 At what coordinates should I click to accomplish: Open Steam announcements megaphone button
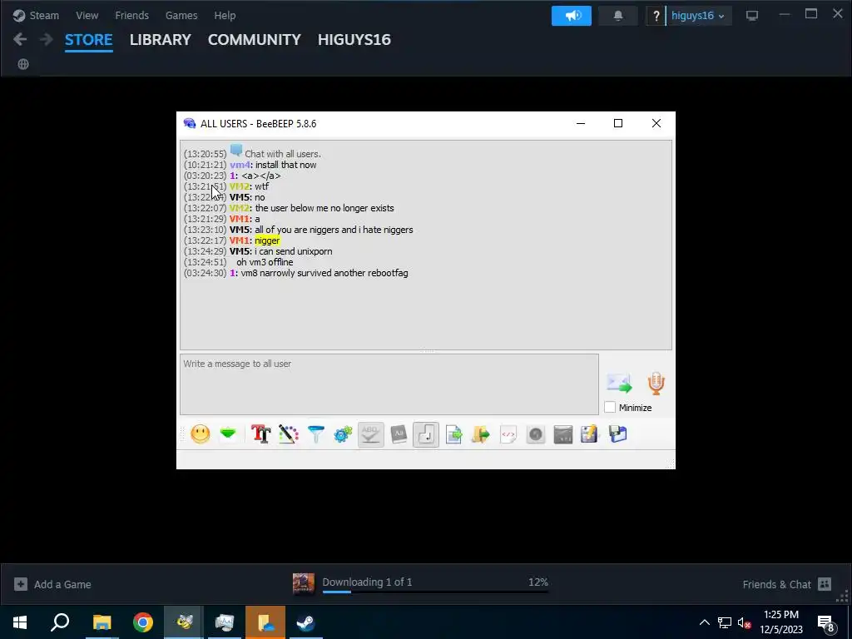point(572,16)
